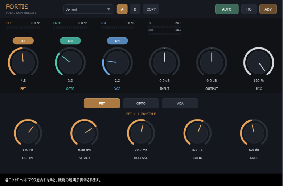The image size is (283, 186).
Task: Click the MIX knob
Action: [259, 62]
